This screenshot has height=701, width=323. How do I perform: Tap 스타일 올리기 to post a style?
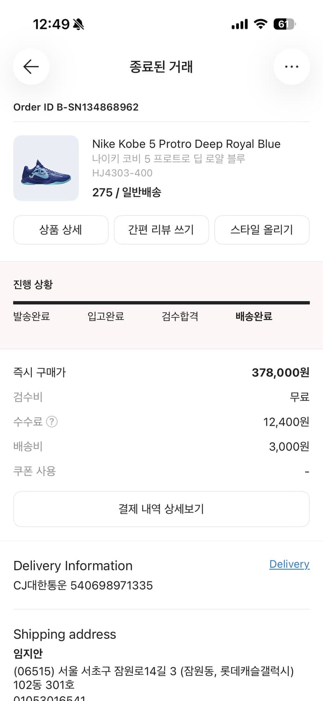262,229
